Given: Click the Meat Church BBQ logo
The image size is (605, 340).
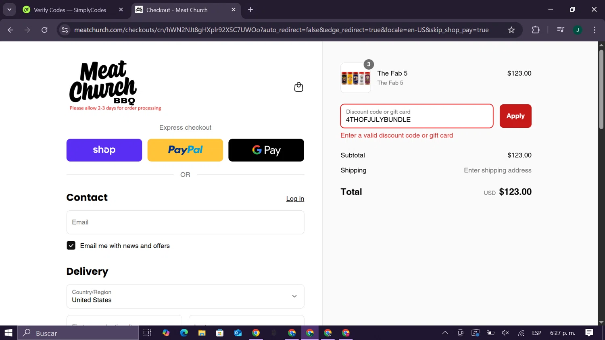Looking at the screenshot, I should pyautogui.click(x=103, y=83).
